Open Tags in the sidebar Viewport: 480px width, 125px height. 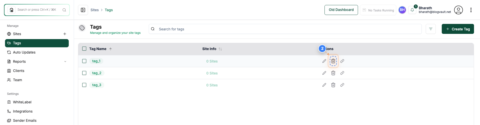[x=37, y=43]
